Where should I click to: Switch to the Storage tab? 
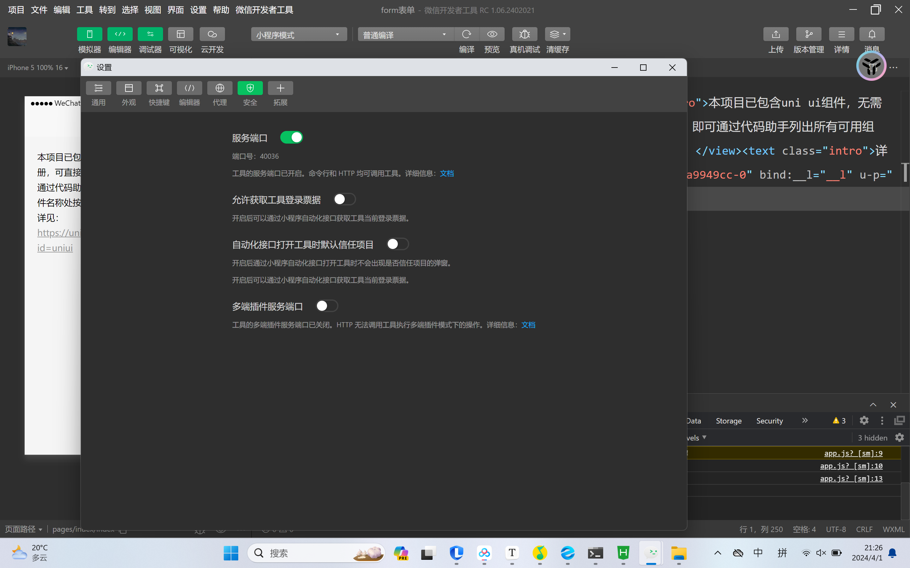pyautogui.click(x=728, y=421)
